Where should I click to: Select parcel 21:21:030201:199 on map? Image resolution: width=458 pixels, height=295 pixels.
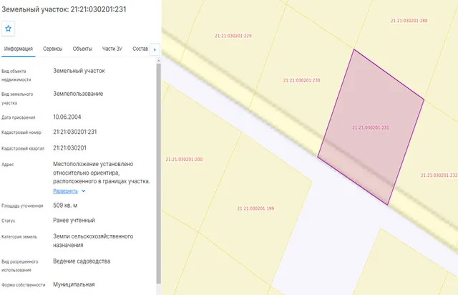pos(255,208)
